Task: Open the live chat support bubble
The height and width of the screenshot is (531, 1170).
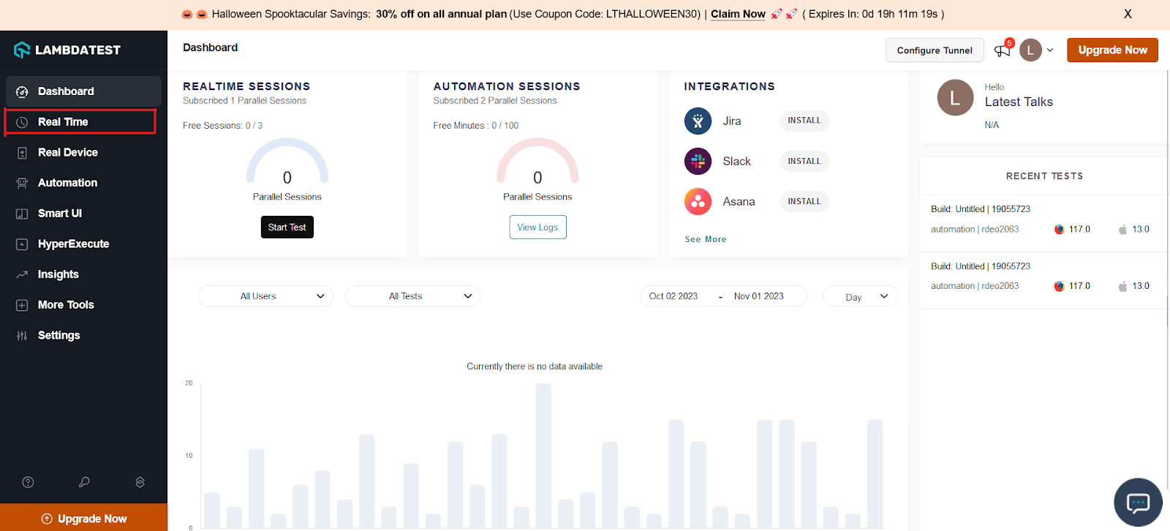Action: tap(1138, 502)
